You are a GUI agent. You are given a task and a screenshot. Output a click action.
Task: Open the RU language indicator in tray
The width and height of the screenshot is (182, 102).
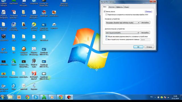click(x=152, y=97)
